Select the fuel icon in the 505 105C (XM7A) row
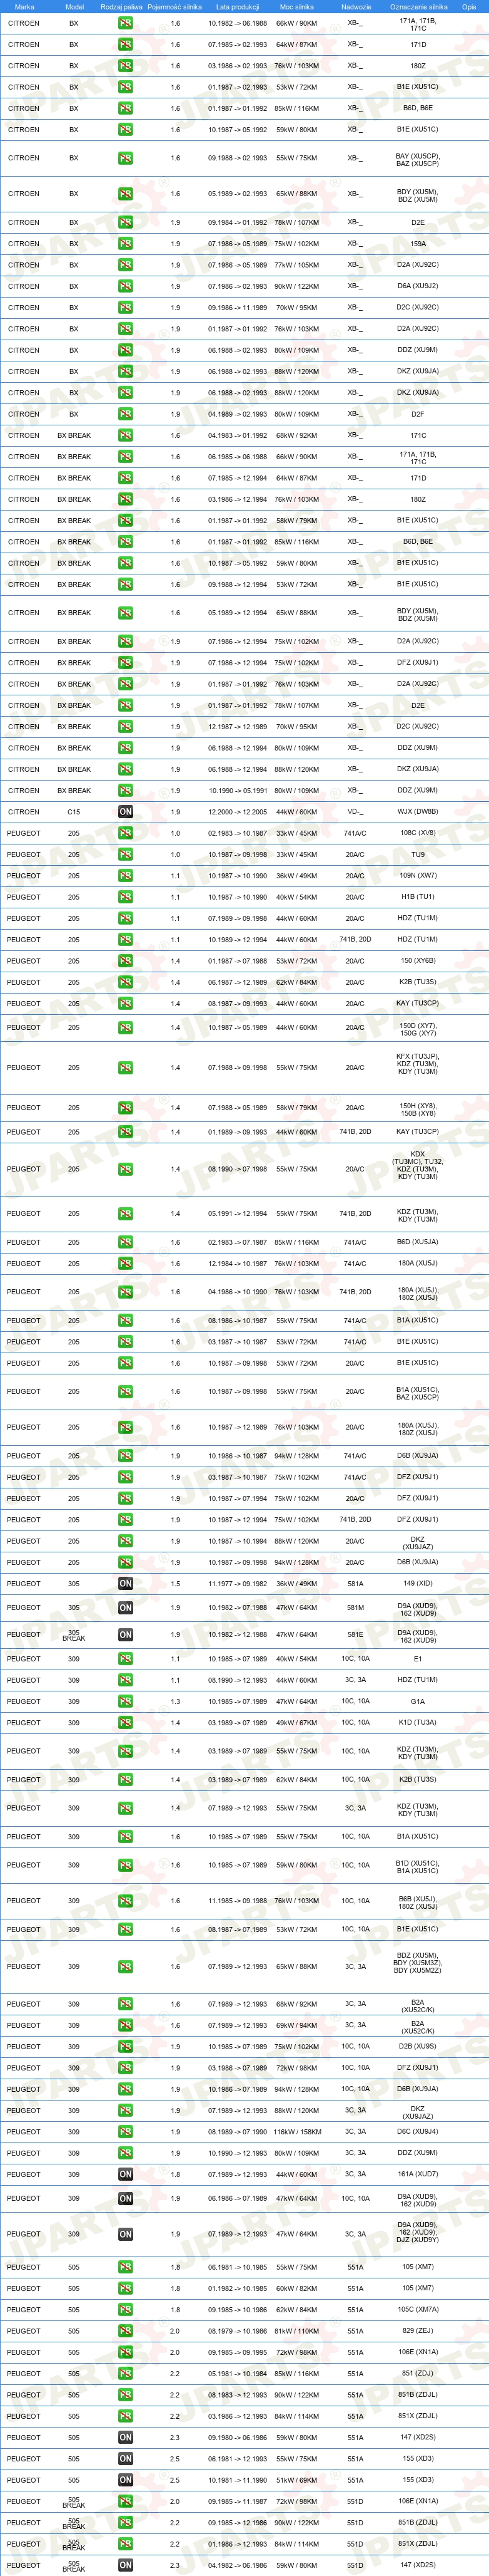Image resolution: width=489 pixels, height=2576 pixels. coord(124,2309)
